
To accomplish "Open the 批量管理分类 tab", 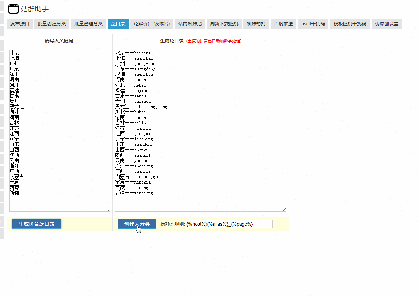I will [89, 24].
